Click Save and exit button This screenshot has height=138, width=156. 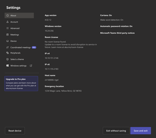(x=141, y=131)
